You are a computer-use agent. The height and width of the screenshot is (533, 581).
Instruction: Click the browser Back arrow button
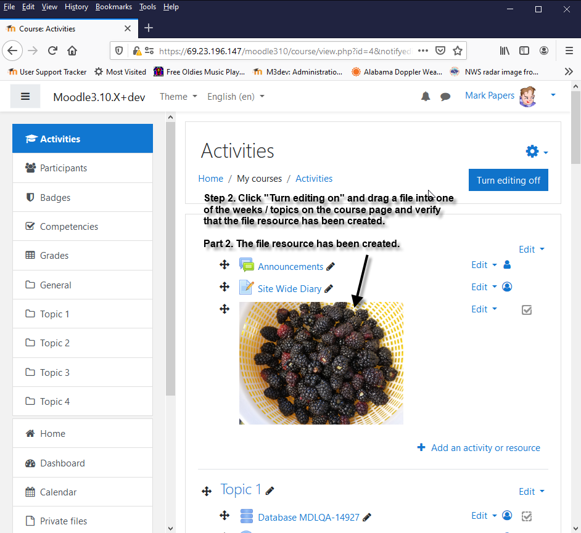[x=12, y=51]
